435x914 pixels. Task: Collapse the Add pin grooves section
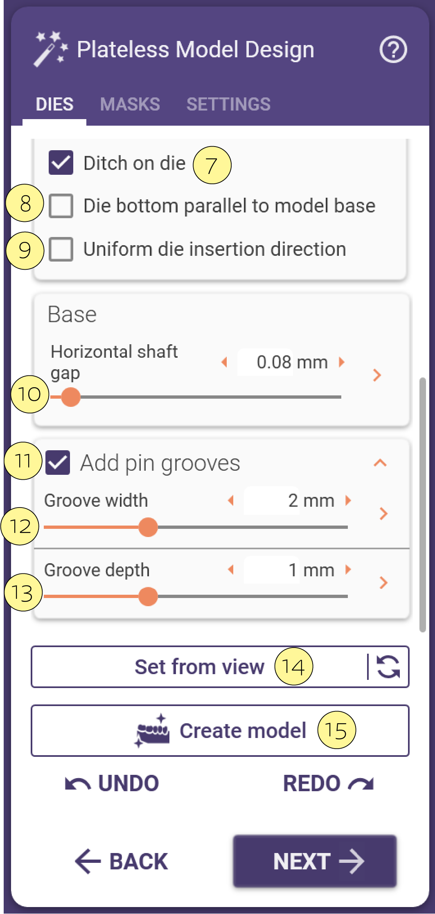click(x=380, y=463)
